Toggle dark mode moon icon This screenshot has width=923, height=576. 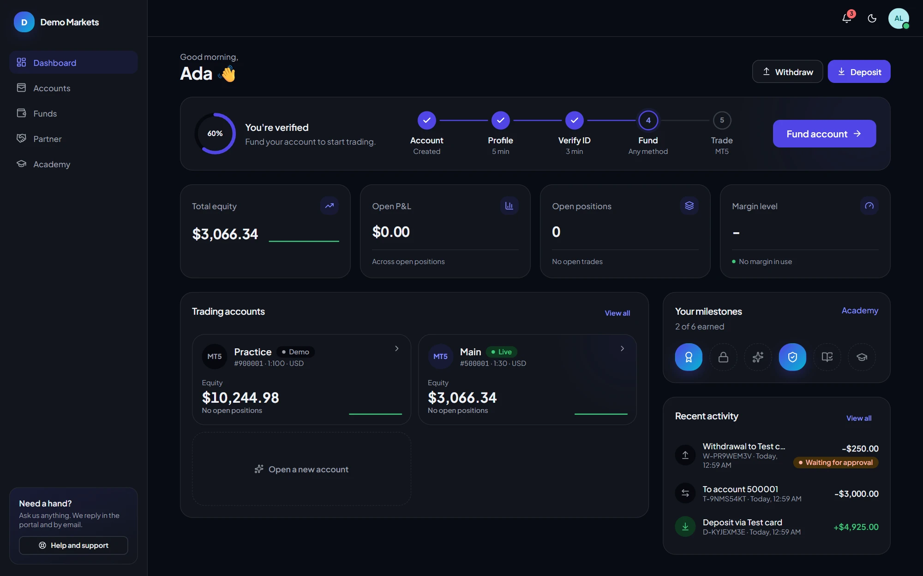[x=872, y=18]
